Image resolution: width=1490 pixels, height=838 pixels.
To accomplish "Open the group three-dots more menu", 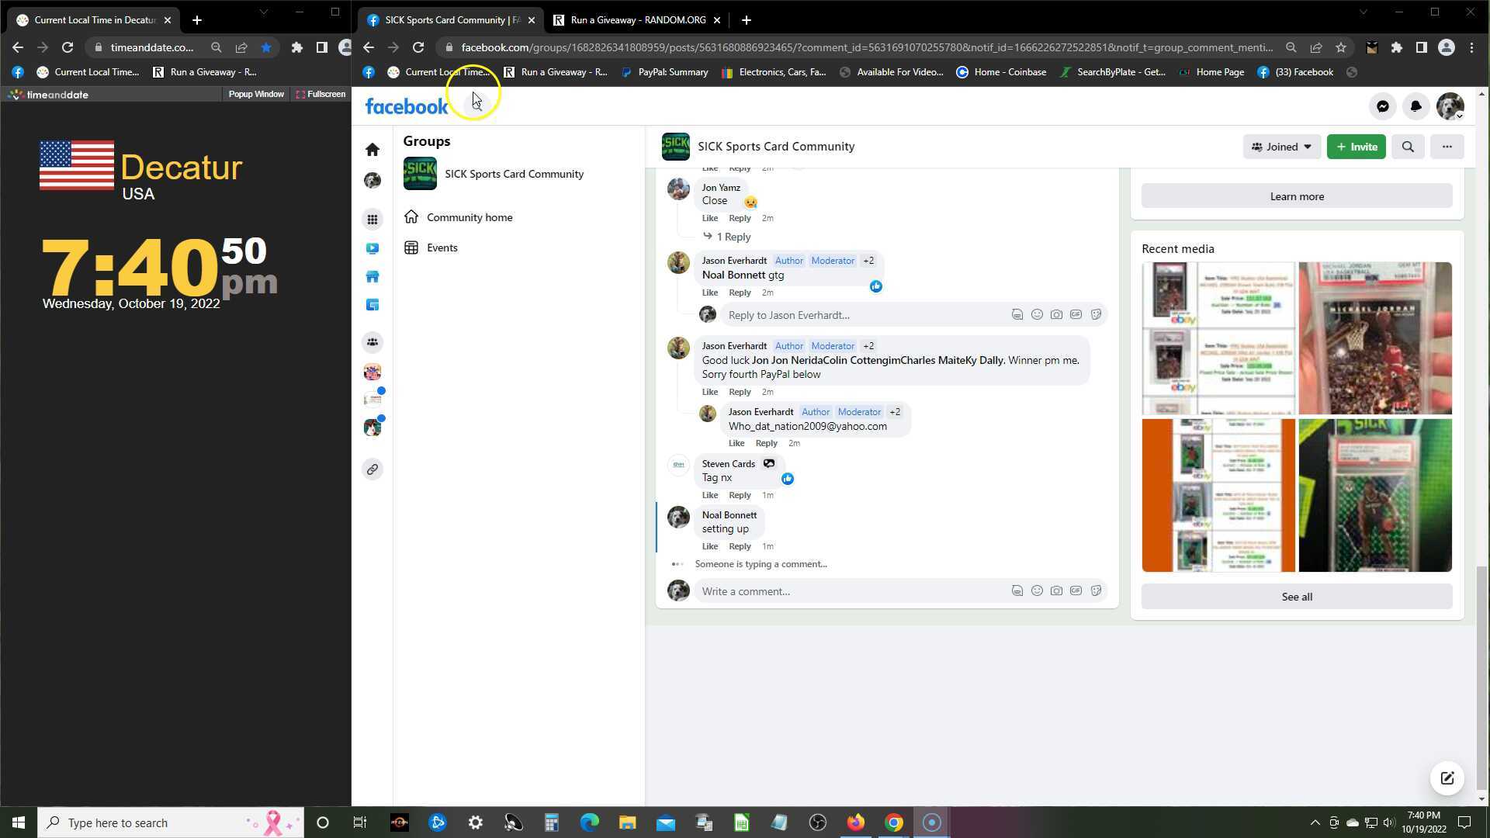I will click(1447, 147).
